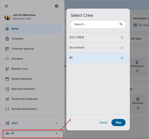This screenshot has height=139, width=149.
Task: Open Productivity Dashboard menu item
Action: click(32, 99)
